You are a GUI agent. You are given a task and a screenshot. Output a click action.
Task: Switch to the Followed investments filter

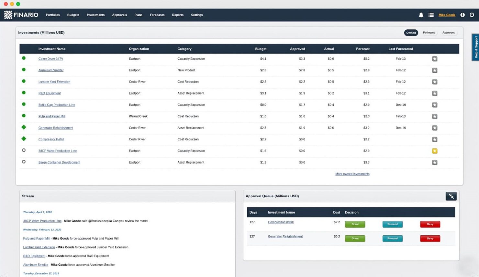(x=429, y=32)
